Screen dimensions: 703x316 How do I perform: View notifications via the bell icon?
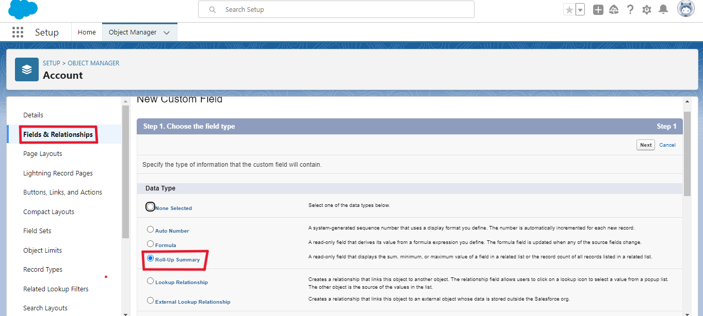[x=663, y=9]
